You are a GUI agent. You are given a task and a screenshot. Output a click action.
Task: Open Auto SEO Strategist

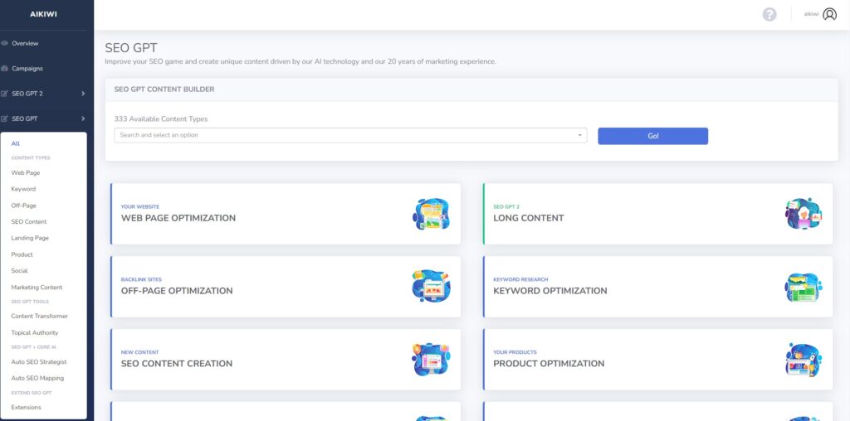39,362
